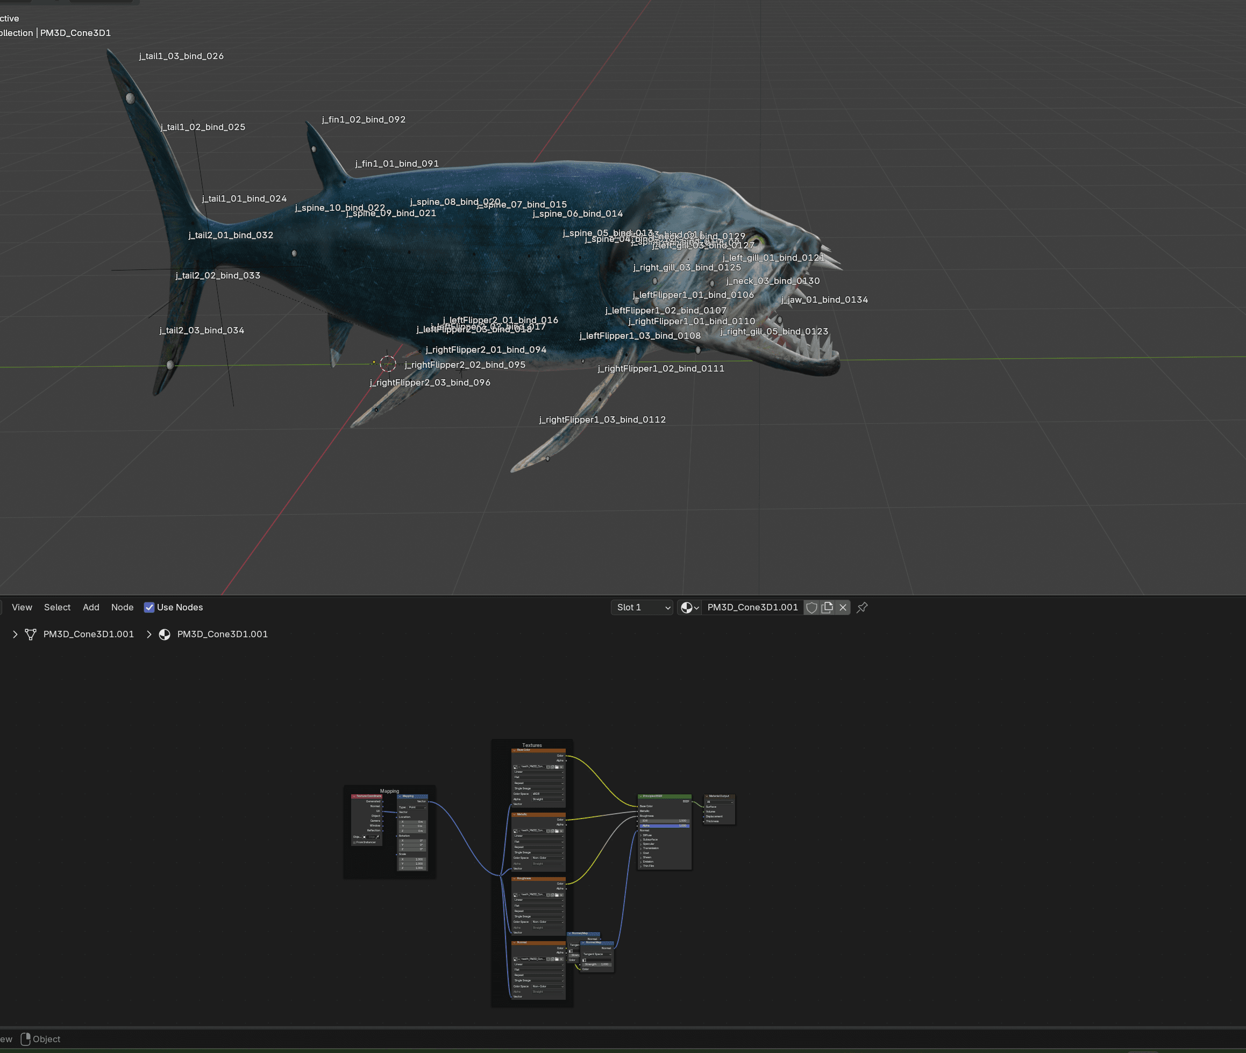Viewport: 1246px width, 1053px height.
Task: Adjust the Alpha slider in Principled BSDF
Action: pos(664,826)
